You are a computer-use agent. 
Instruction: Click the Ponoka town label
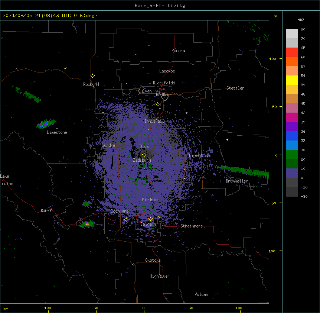click(x=178, y=51)
